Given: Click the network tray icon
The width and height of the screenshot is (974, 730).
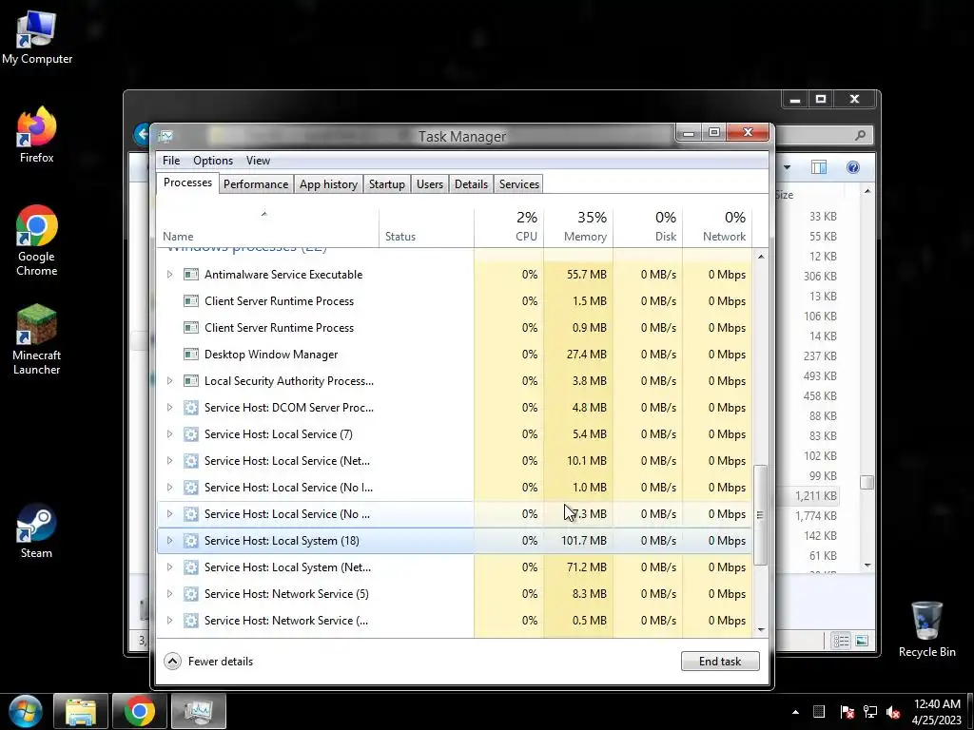Looking at the screenshot, I should pyautogui.click(x=870, y=712).
